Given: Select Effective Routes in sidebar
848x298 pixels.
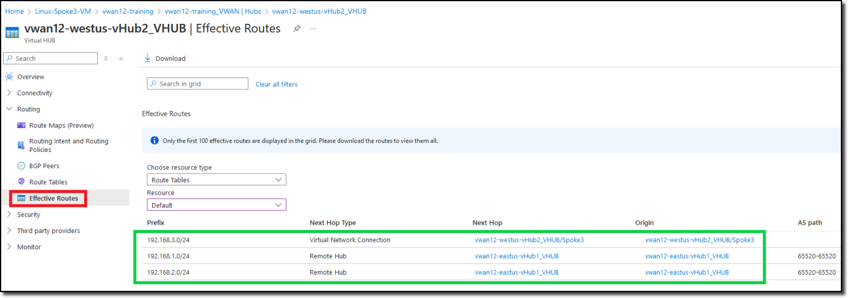Looking at the screenshot, I should point(54,198).
